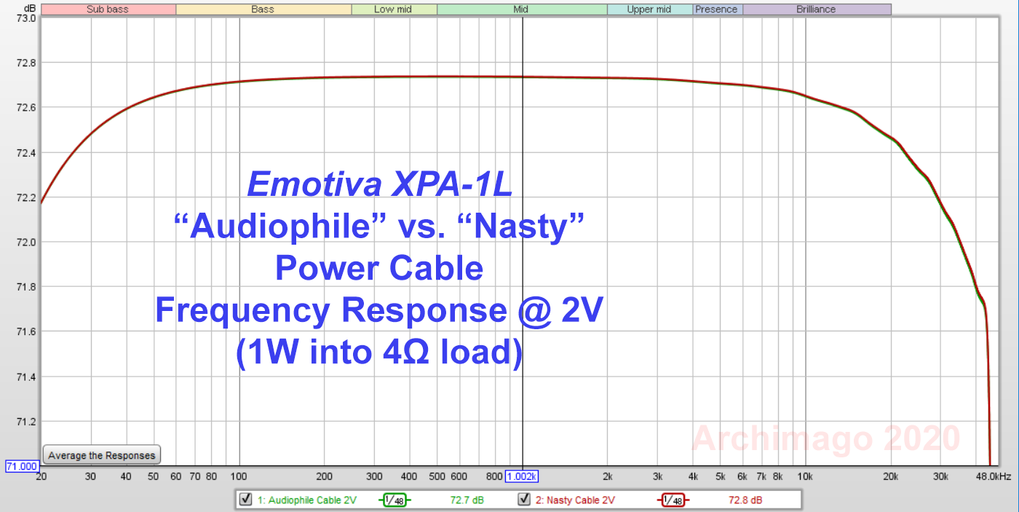Click the Presence band marker
The image size is (1019, 512).
coord(717,9)
